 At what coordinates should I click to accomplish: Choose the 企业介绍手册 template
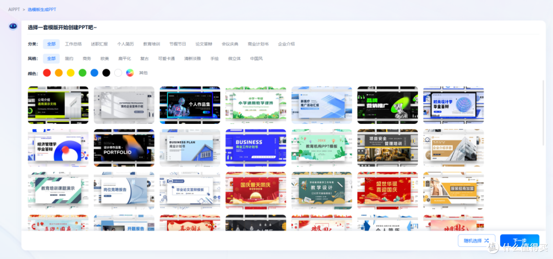pyautogui.click(x=454, y=147)
